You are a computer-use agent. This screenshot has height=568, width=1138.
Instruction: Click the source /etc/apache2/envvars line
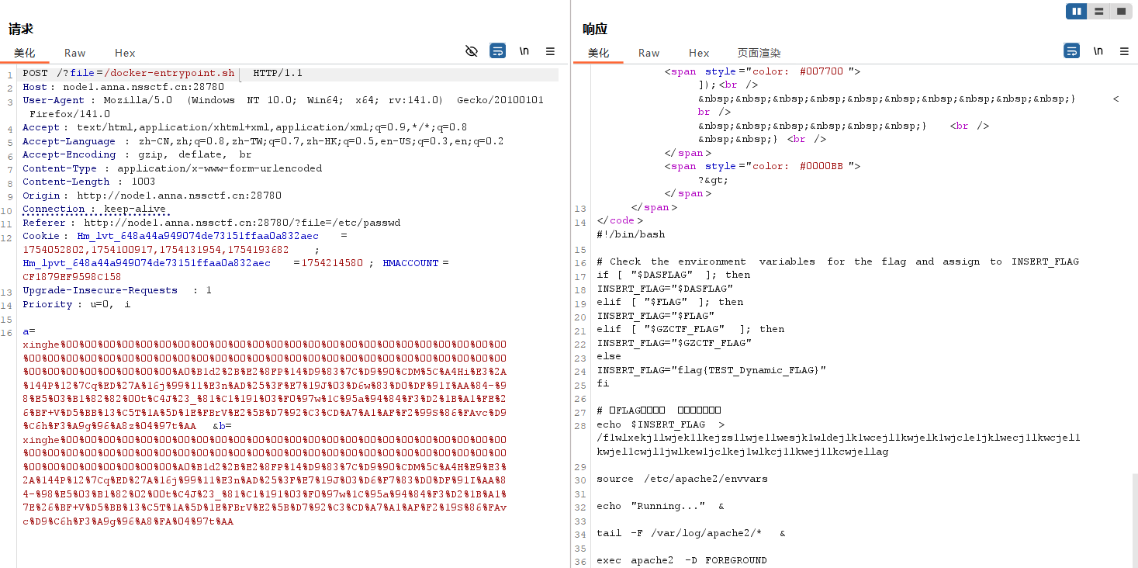[682, 479]
